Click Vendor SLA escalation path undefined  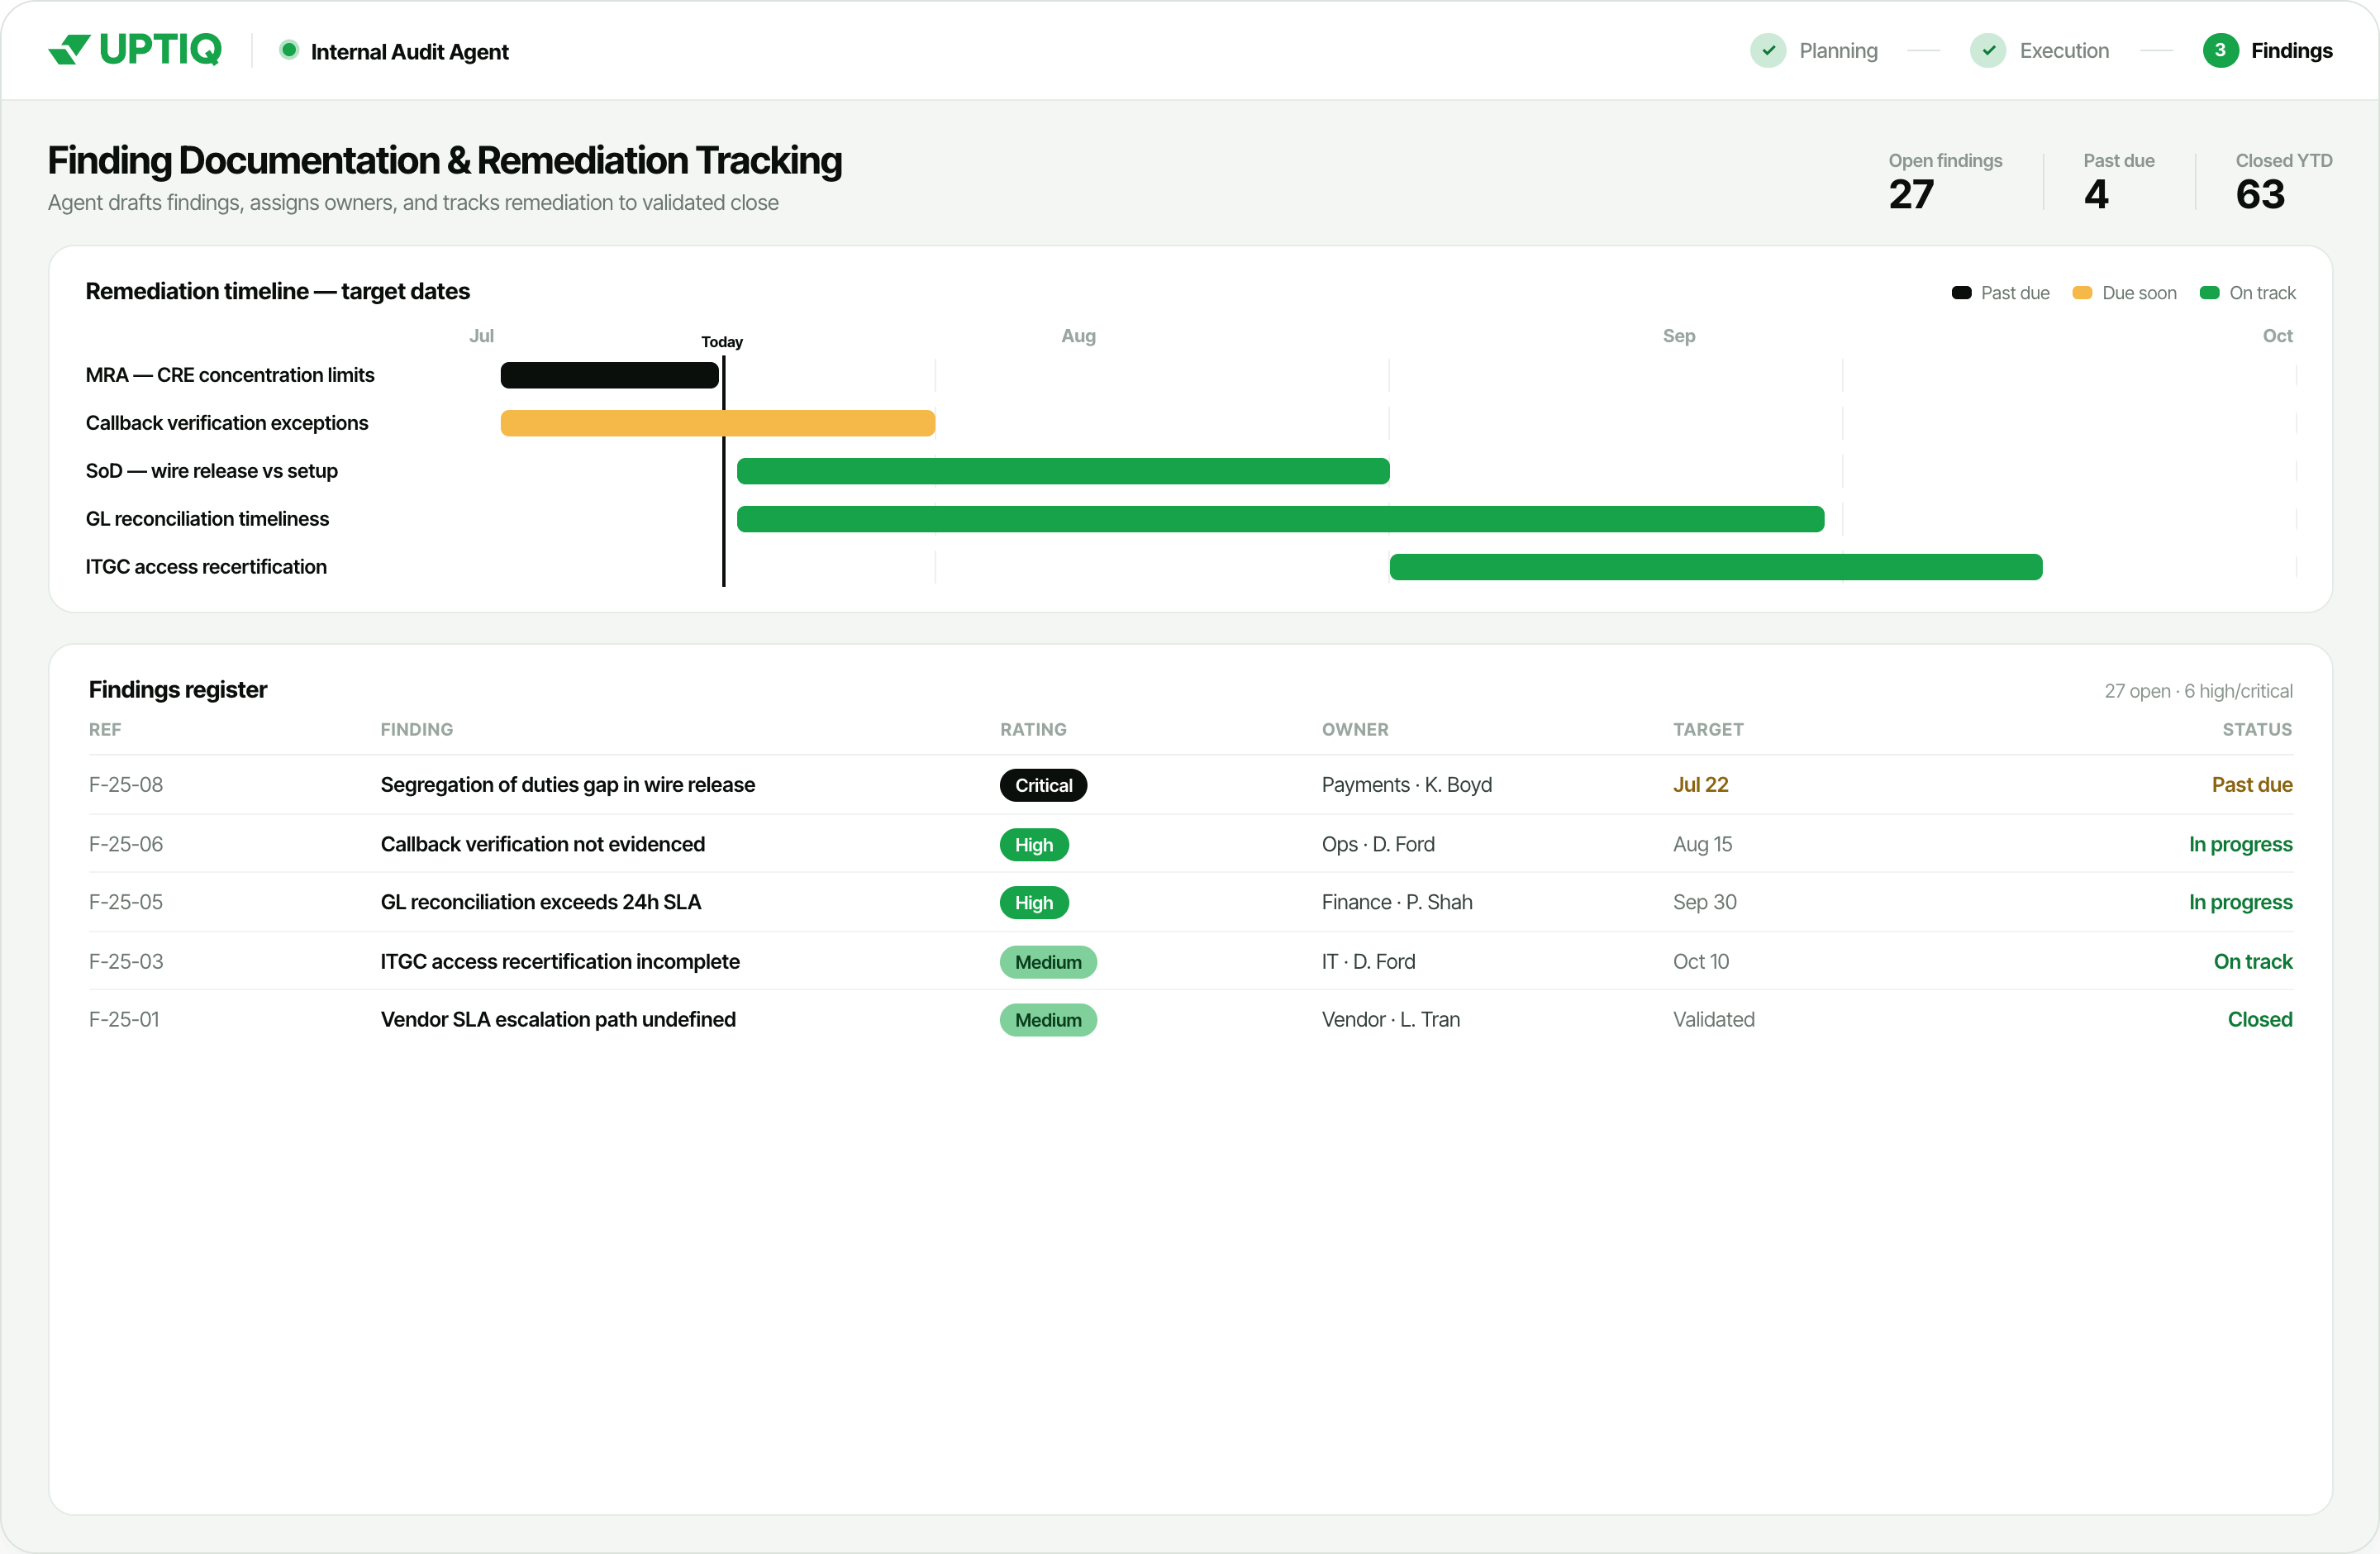click(x=558, y=1019)
